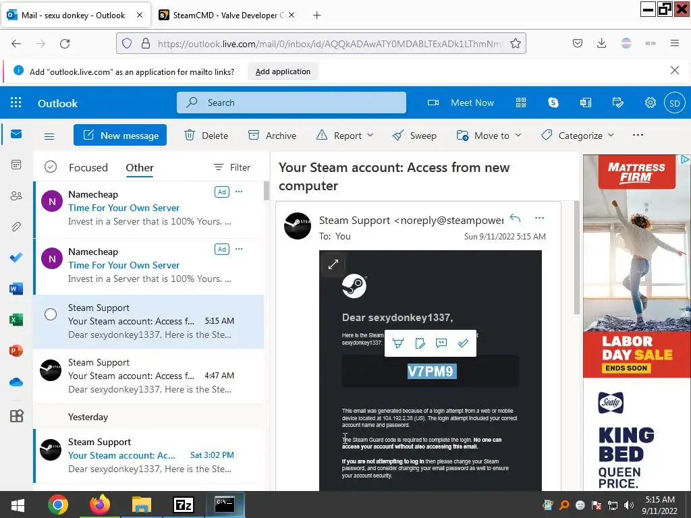Open More apps icon in sidebar
Image resolution: width=691 pixels, height=518 pixels.
point(16,415)
